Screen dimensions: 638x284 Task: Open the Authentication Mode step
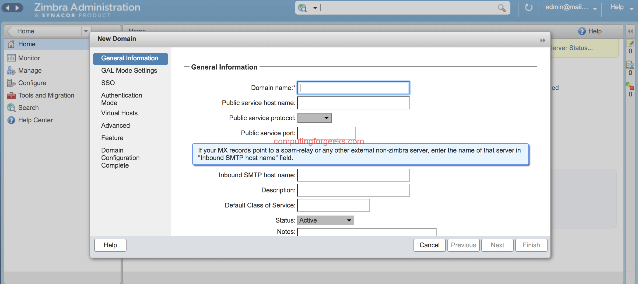(122, 99)
